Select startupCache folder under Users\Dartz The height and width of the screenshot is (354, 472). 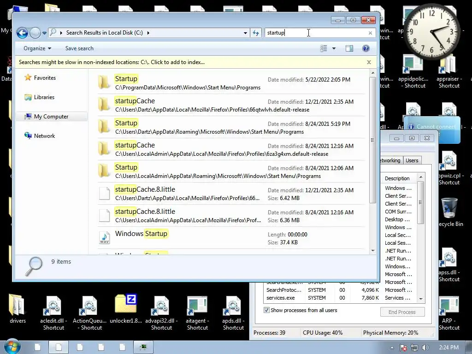coord(231,105)
